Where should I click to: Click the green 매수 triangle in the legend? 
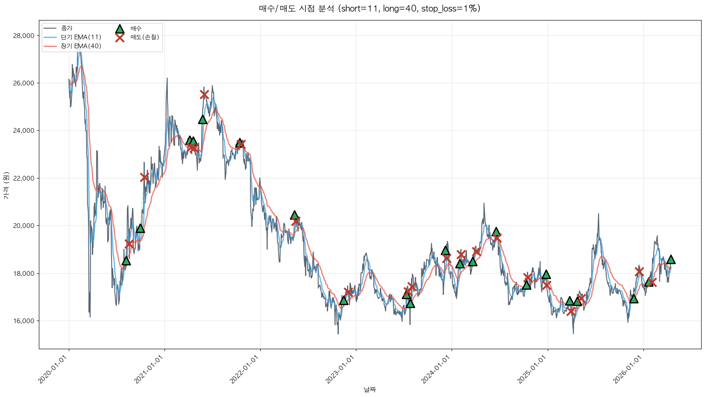pos(120,29)
